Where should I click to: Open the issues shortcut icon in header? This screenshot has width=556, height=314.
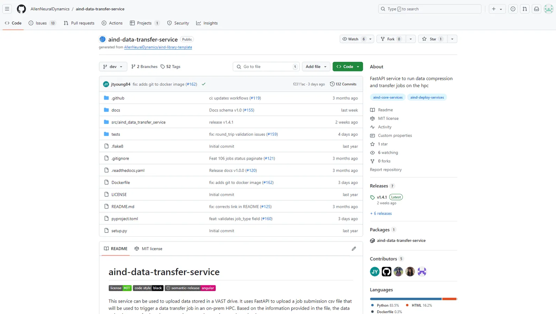[x=513, y=9]
